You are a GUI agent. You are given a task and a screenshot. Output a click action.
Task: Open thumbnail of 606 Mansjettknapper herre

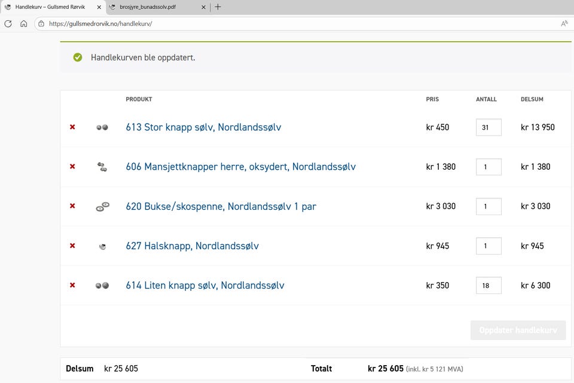pyautogui.click(x=102, y=167)
